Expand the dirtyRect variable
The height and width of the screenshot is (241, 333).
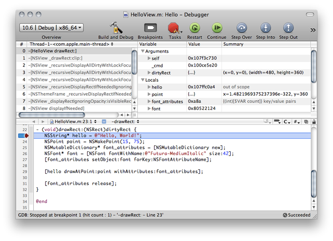[149, 73]
